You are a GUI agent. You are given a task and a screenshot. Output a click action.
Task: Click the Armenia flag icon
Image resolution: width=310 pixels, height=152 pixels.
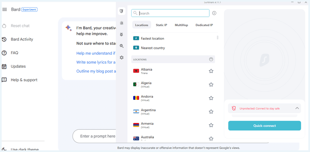pos(136,125)
